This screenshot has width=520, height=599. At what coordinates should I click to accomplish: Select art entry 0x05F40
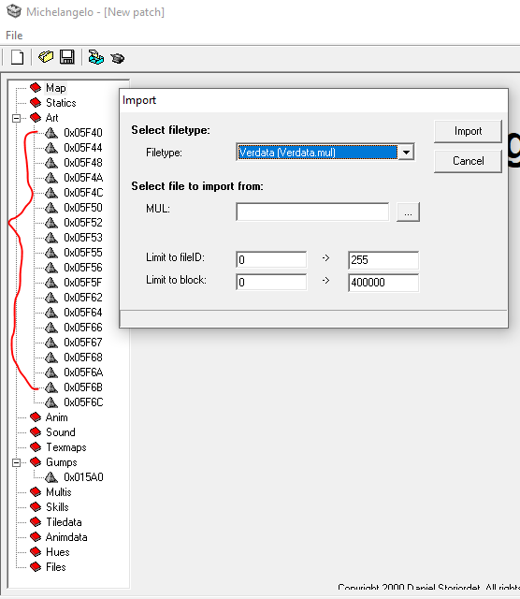(x=83, y=133)
